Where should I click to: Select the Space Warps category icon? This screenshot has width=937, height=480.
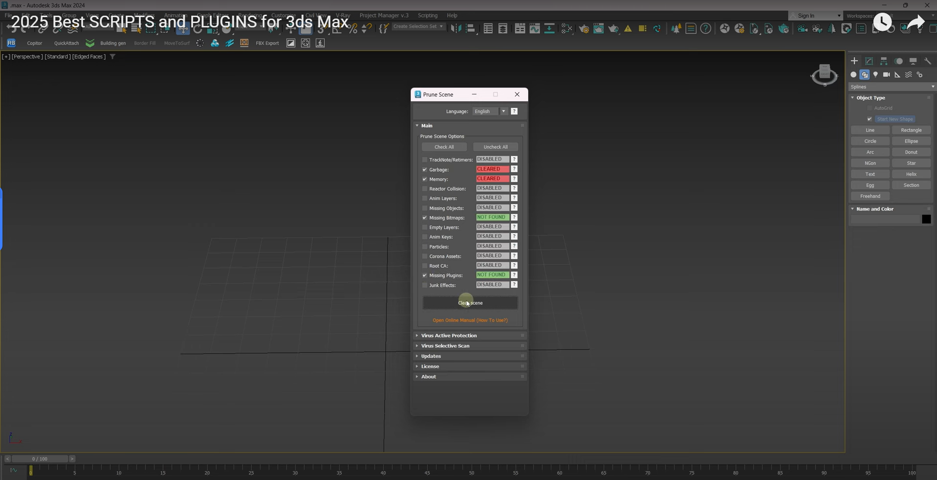click(x=909, y=75)
